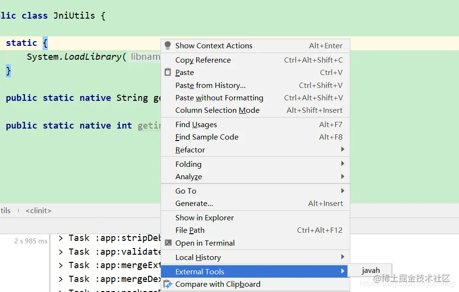
Task: Choose Find Sample Code
Action: coord(255,137)
